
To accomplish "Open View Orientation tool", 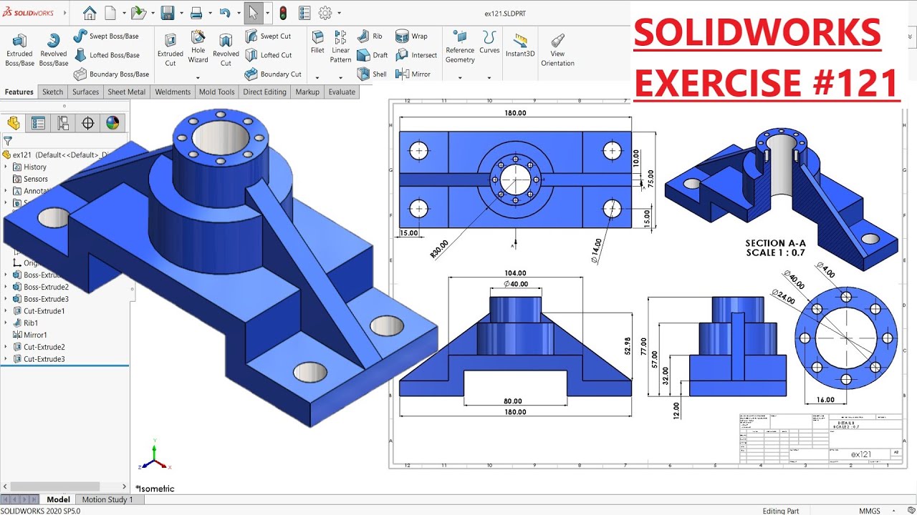I will pos(557,49).
